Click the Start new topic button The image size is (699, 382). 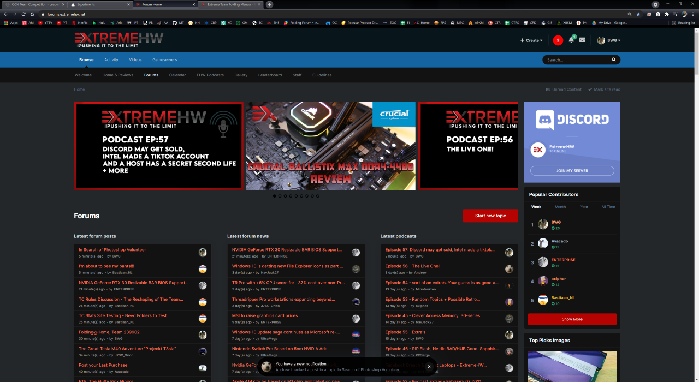pos(490,216)
